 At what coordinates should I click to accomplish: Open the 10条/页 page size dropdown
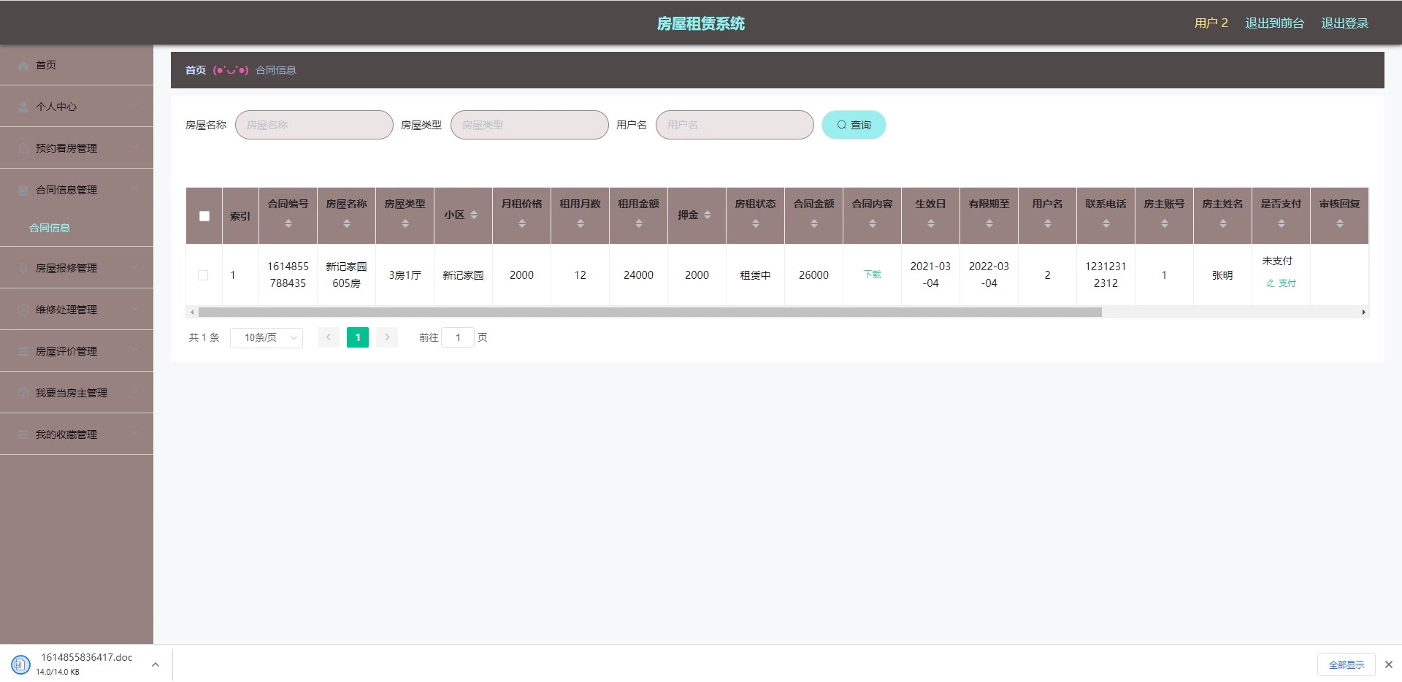(x=267, y=337)
